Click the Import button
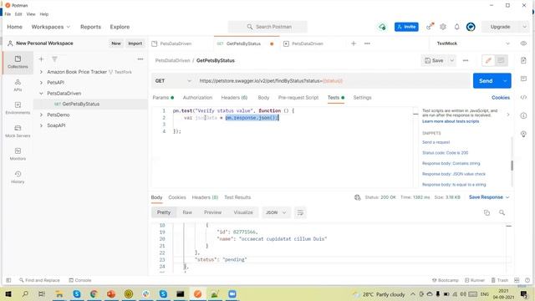Screen dimensions: 535x301 pyautogui.click(x=135, y=43)
